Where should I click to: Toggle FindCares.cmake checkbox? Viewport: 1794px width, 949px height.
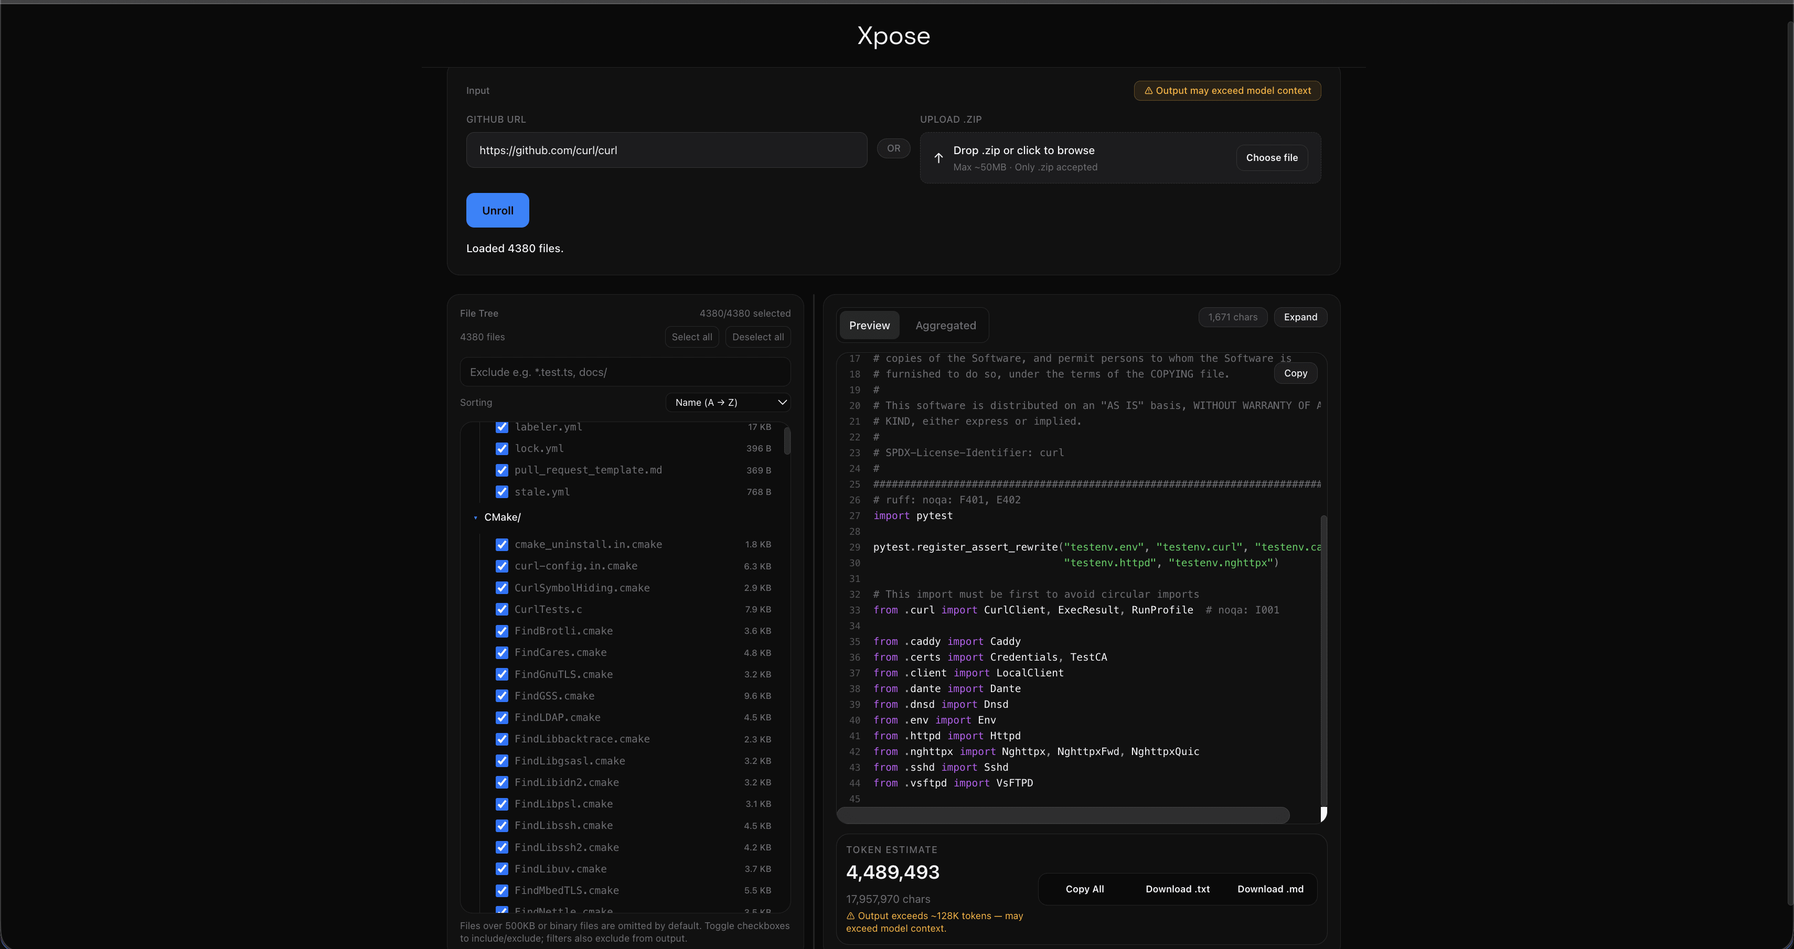coord(501,652)
